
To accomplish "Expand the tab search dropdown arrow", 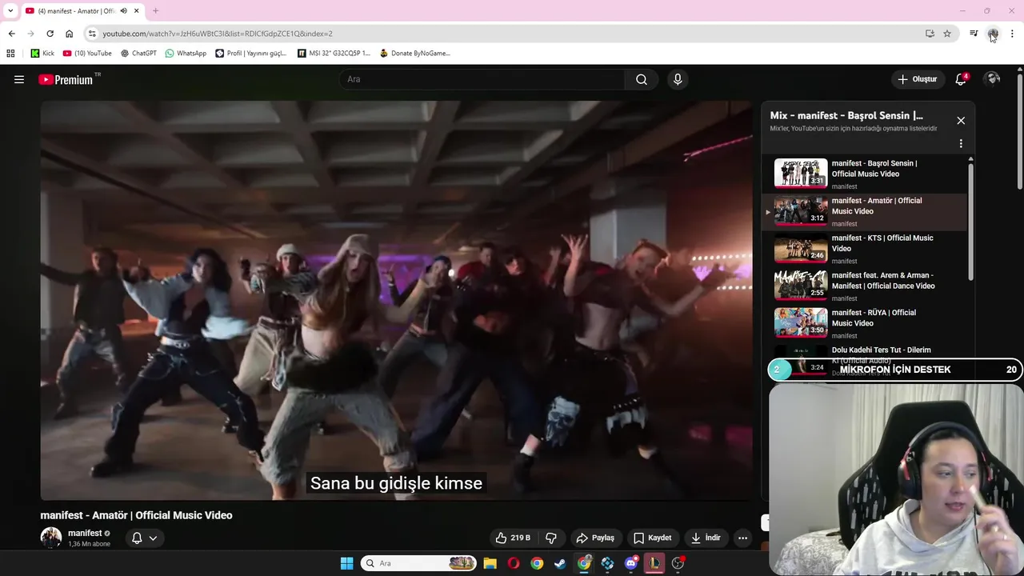I will 10,11.
